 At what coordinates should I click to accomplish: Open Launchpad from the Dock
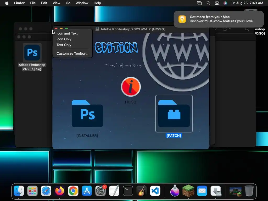coord(32,191)
